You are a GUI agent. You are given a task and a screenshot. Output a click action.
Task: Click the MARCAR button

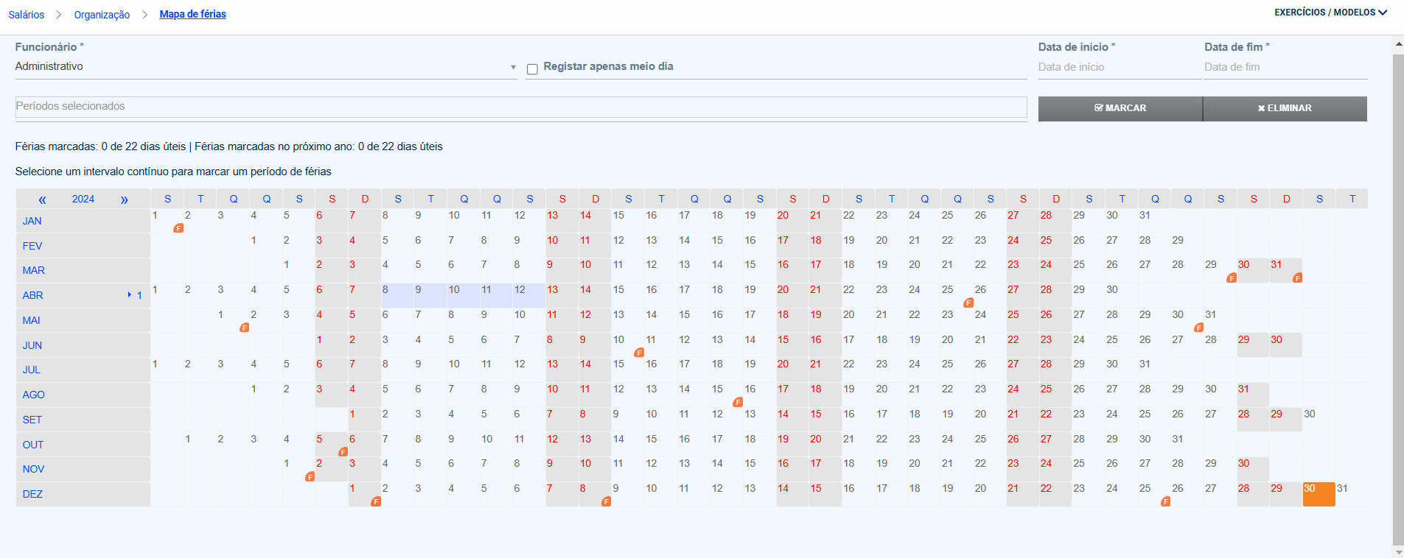[x=1120, y=108]
